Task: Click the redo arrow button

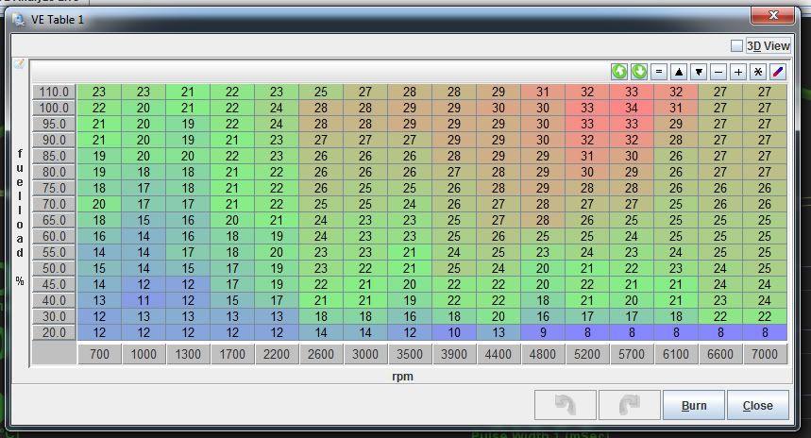Action: coord(629,406)
